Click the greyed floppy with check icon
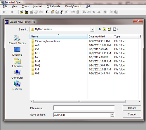Viewport: 146px width, 130px height. tap(31, 12)
